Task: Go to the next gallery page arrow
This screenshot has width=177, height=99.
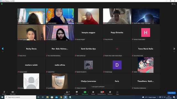Action: coord(174,49)
